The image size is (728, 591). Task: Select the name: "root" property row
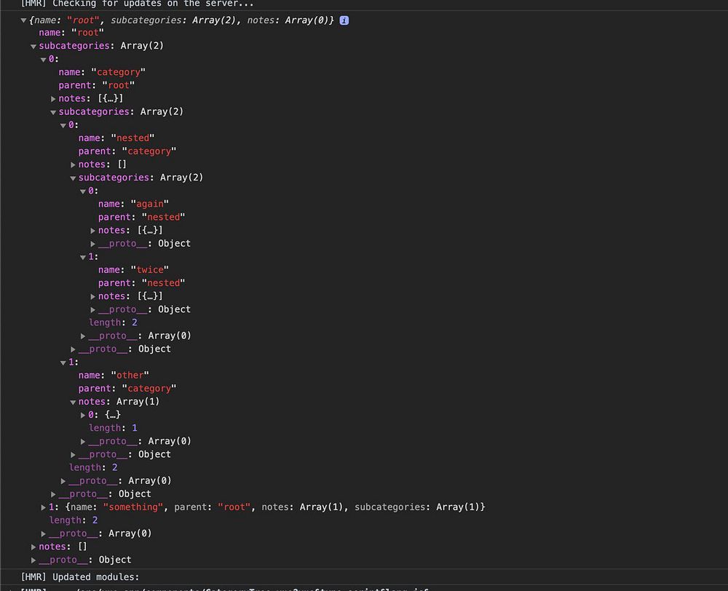pyautogui.click(x=71, y=33)
